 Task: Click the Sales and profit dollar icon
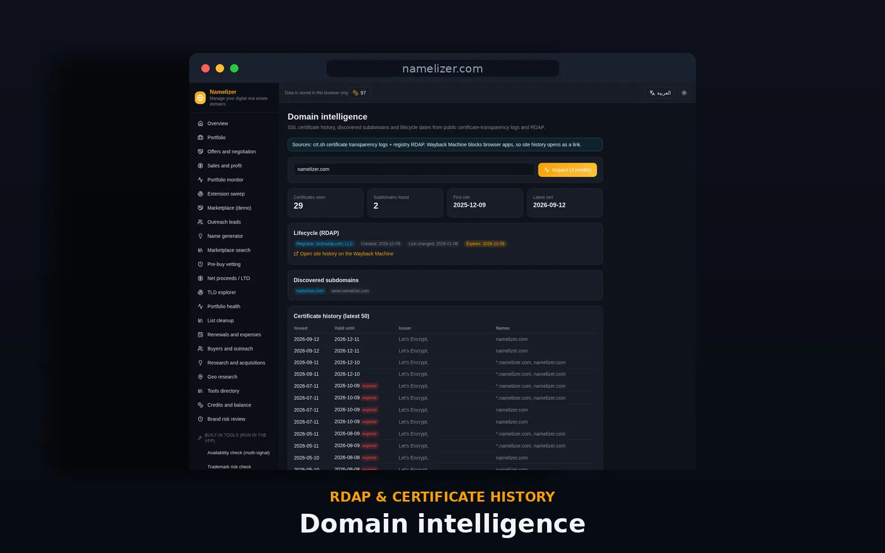tap(200, 166)
